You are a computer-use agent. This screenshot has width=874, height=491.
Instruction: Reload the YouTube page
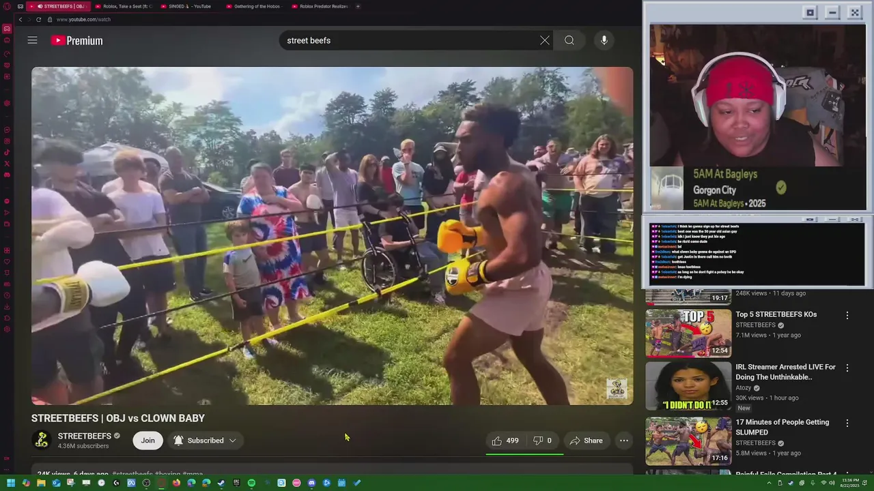coord(38,19)
